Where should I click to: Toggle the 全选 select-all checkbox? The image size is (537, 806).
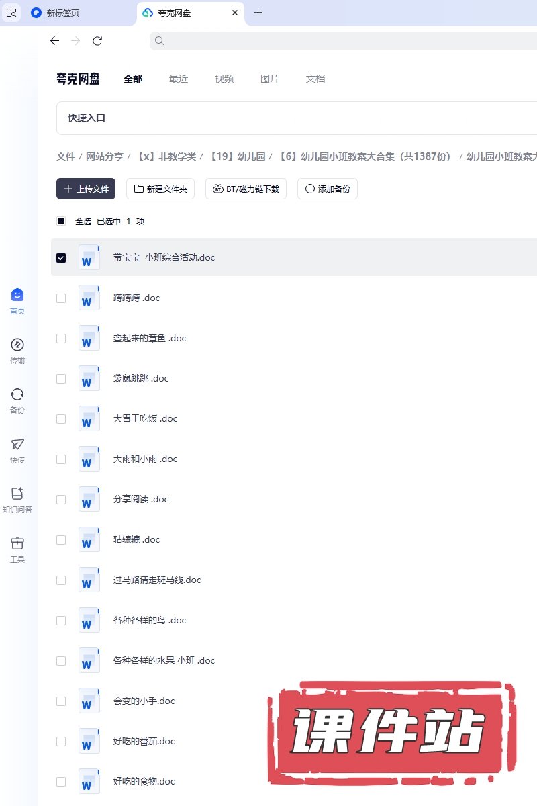tap(61, 221)
